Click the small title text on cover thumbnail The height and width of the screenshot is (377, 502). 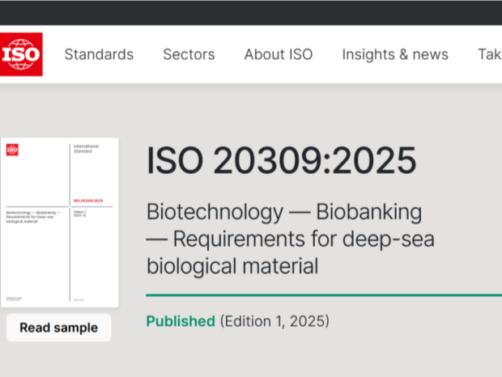point(34,216)
